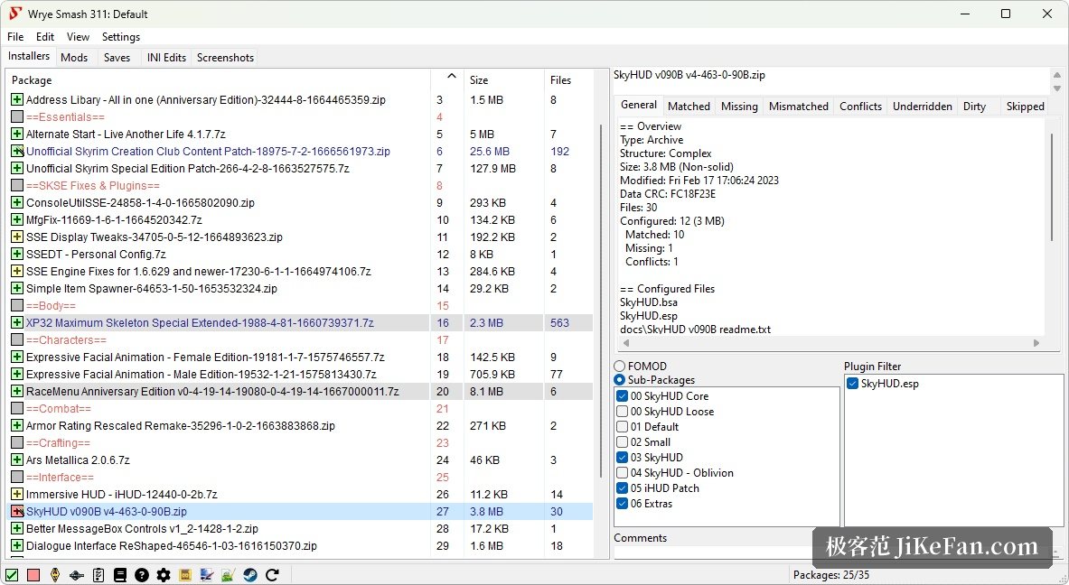Click the package list vertical scrollbar

click(x=601, y=300)
